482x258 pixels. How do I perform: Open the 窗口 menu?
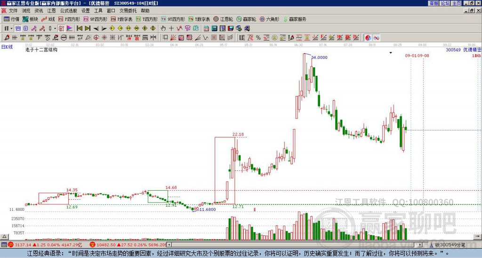[x=111, y=11]
